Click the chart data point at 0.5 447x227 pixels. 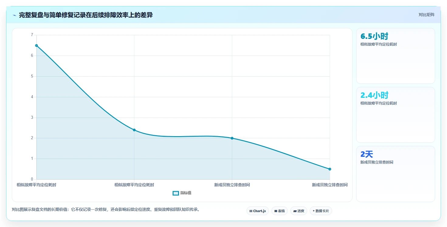(330, 169)
